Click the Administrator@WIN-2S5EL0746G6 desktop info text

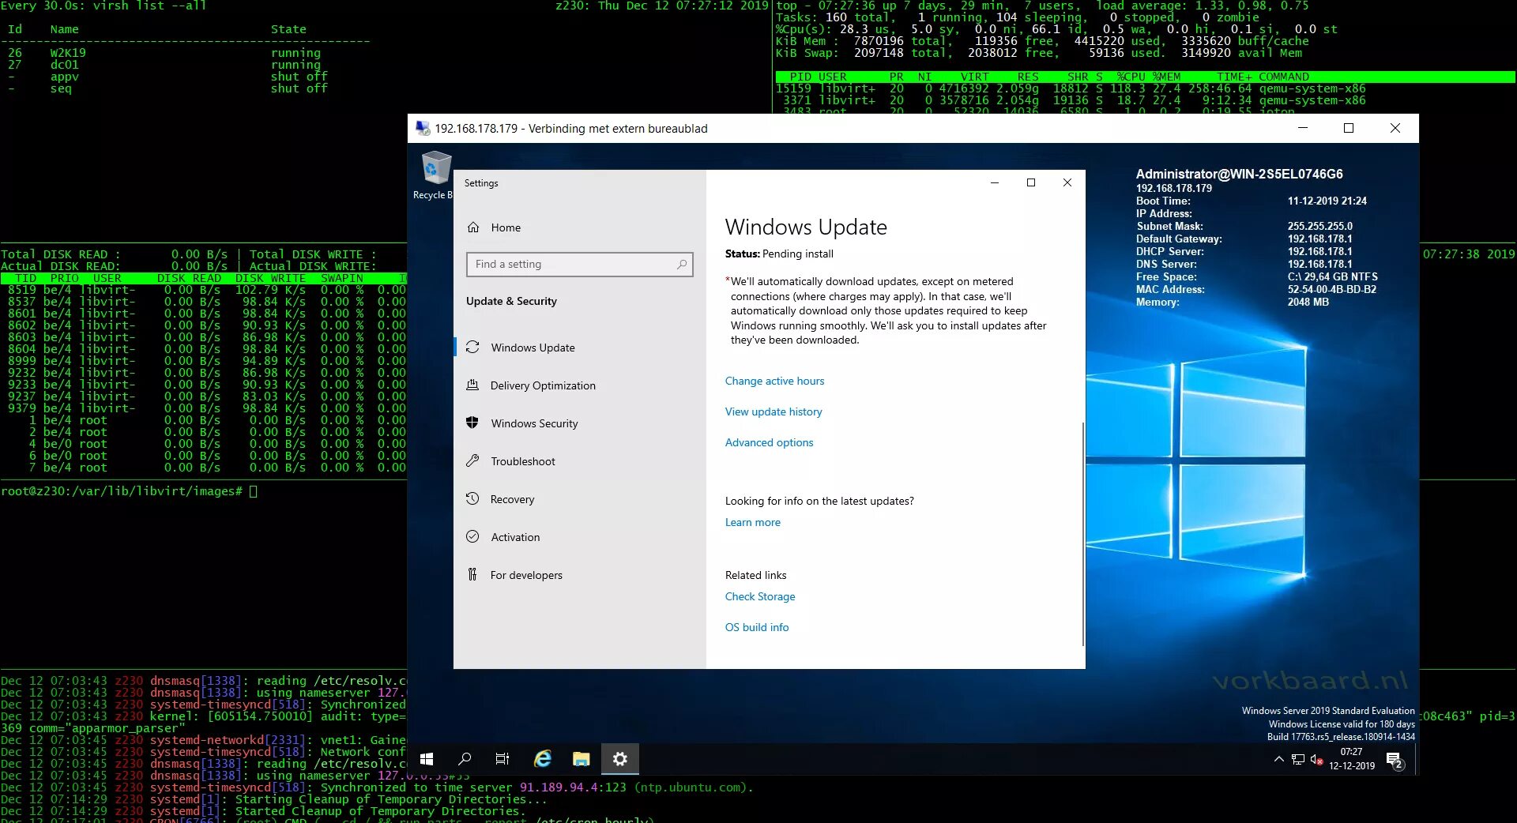coord(1240,174)
